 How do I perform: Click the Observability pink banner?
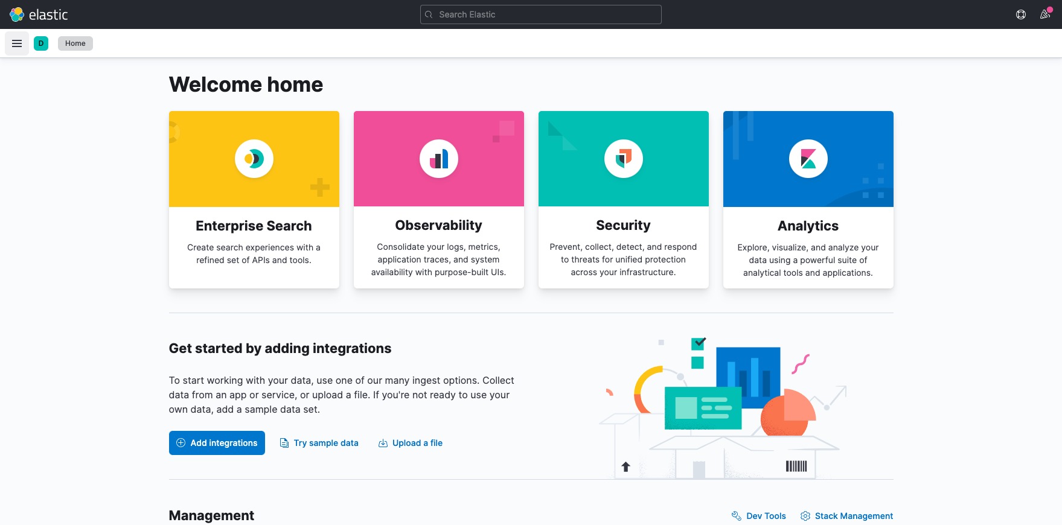click(439, 159)
